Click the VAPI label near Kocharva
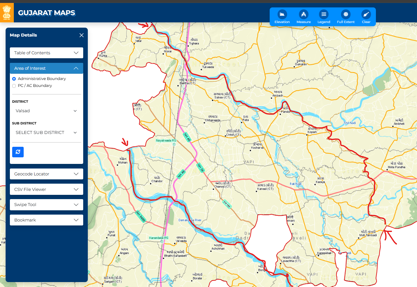Screen dimensions: 417x287 pos(249,162)
